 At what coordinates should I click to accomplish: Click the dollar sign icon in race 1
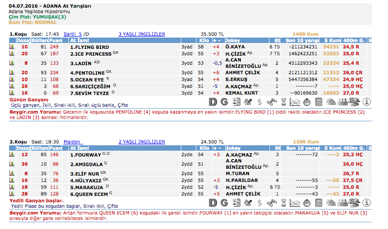coord(260,102)
